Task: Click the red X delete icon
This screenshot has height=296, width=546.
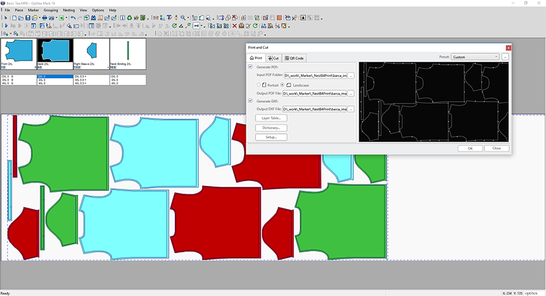Action: [x=234, y=26]
